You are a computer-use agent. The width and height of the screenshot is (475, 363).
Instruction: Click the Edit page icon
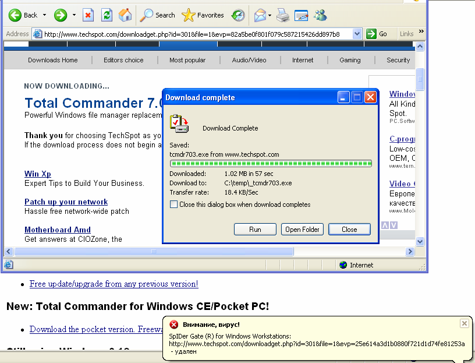click(301, 15)
